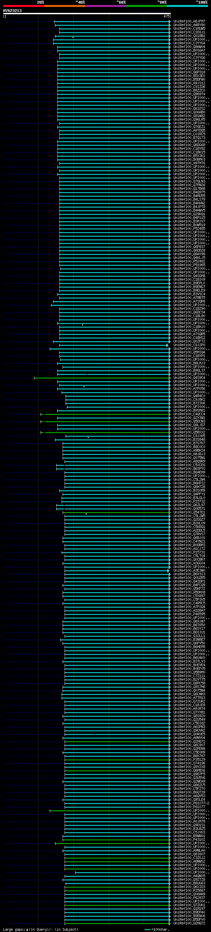Select the UniRef100_B3S848 label
The image size is (211, 932).
tap(189, 440)
